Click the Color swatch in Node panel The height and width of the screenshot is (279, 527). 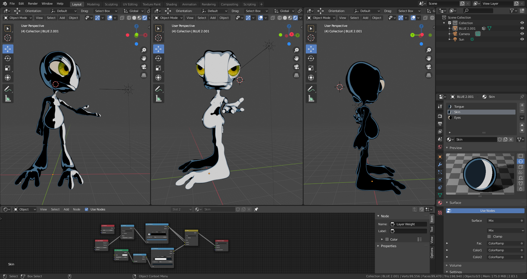[x=387, y=239]
